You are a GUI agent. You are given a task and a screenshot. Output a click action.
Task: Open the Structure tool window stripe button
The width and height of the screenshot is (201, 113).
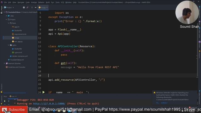click(1, 88)
